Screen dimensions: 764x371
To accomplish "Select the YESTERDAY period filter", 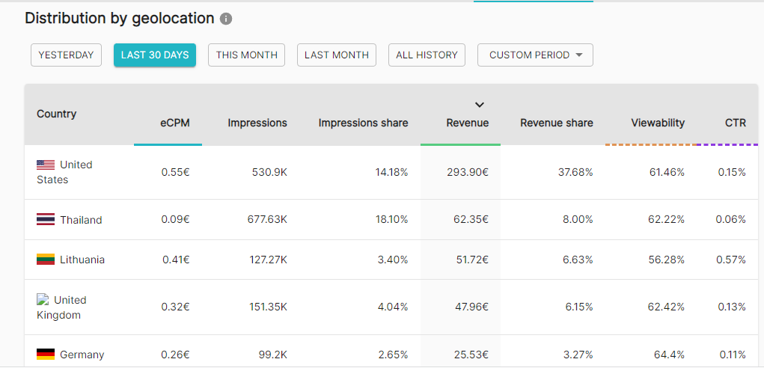I will [x=67, y=55].
